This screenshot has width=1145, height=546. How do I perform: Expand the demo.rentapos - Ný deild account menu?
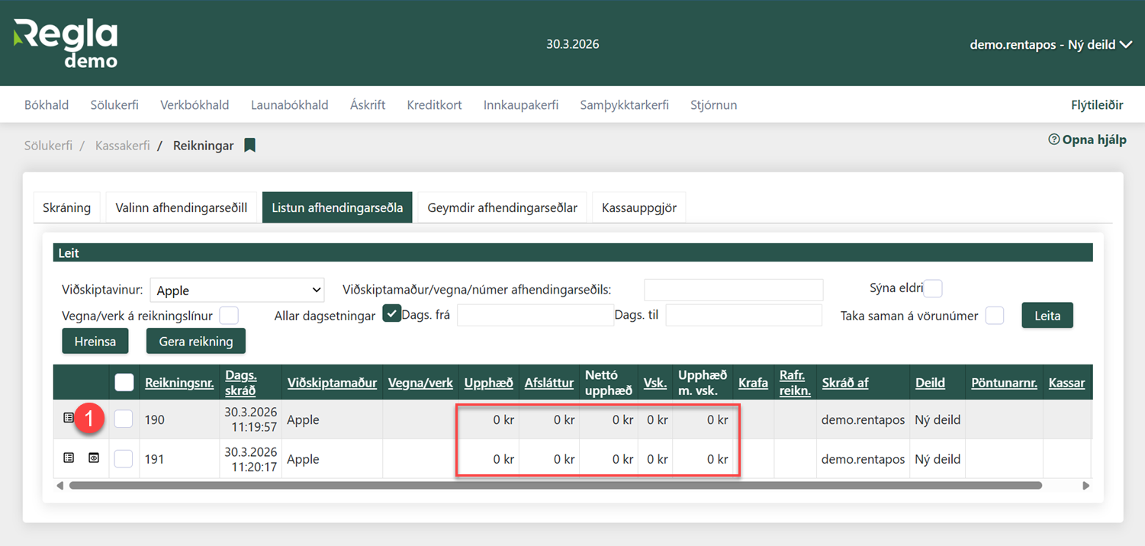(1050, 44)
